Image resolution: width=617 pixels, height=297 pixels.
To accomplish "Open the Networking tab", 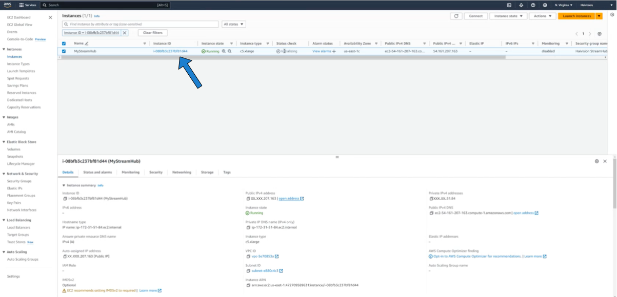I will [x=182, y=173].
